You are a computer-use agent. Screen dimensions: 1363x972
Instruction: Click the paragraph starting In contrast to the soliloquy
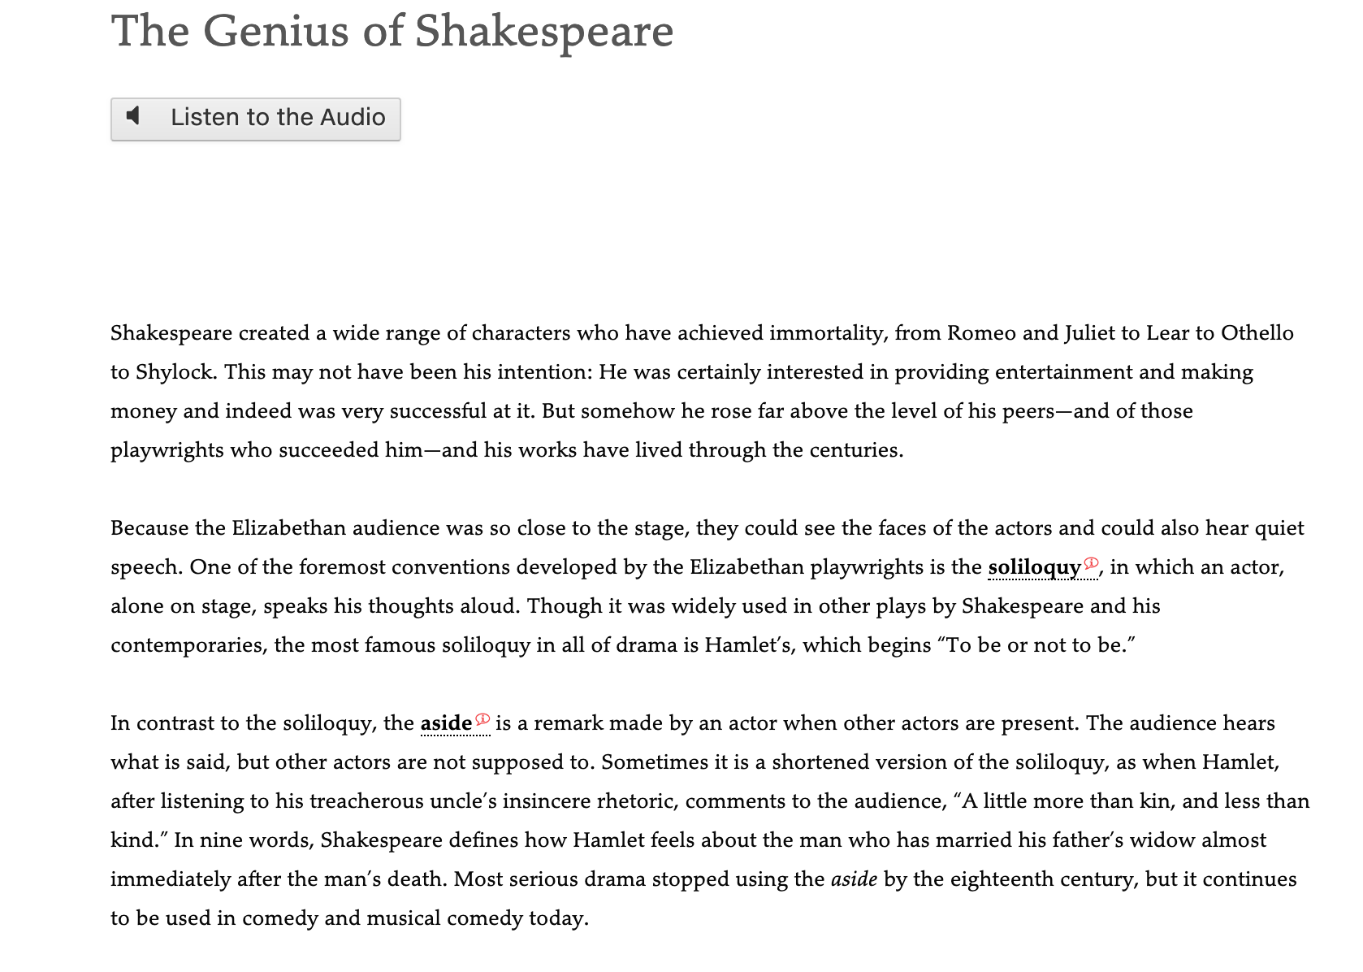pos(710,821)
